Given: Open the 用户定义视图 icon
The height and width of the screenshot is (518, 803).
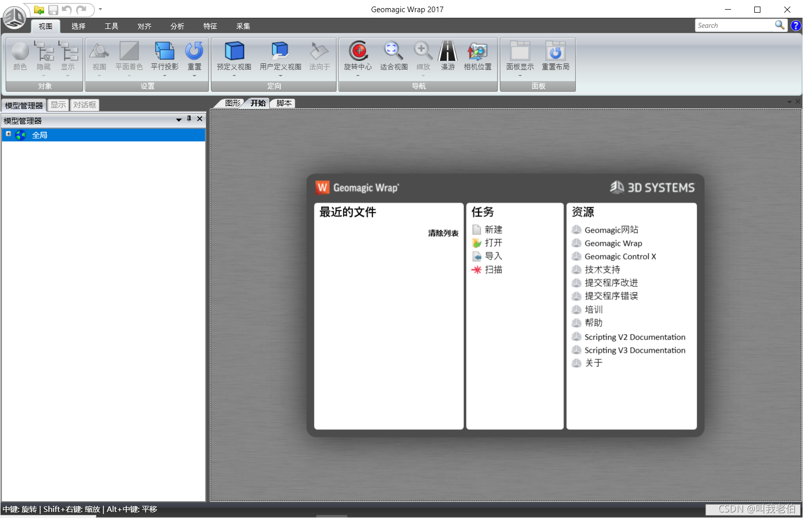Looking at the screenshot, I should [x=280, y=50].
